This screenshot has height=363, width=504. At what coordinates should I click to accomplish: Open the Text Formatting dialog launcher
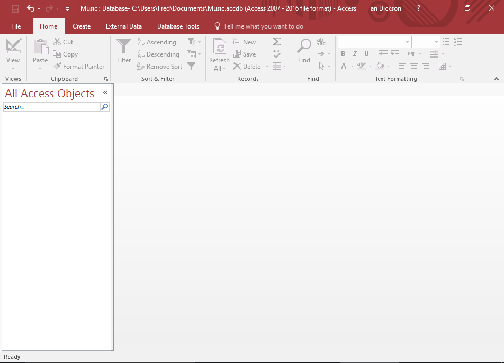tap(462, 79)
